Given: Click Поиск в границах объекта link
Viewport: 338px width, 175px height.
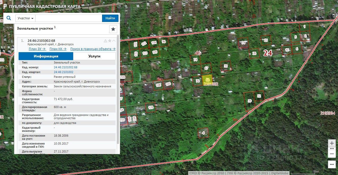Looking at the screenshot, I should tap(93, 49).
